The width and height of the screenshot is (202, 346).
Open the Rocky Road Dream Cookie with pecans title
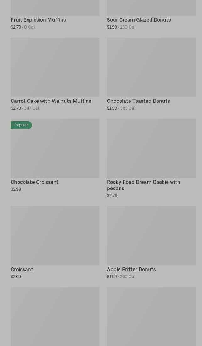tap(143, 185)
